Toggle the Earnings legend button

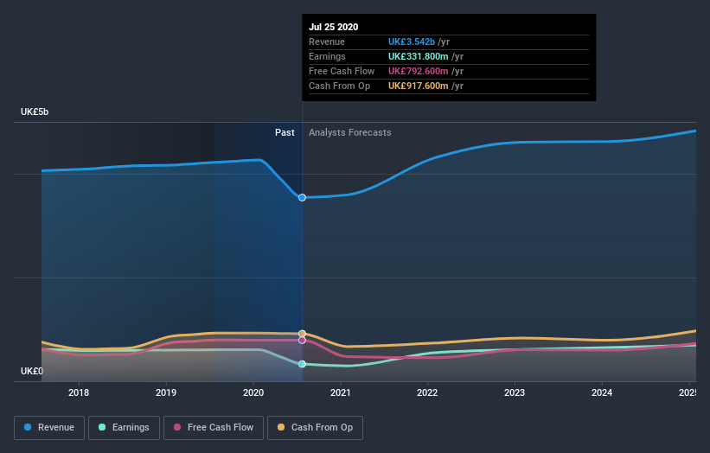(124, 428)
